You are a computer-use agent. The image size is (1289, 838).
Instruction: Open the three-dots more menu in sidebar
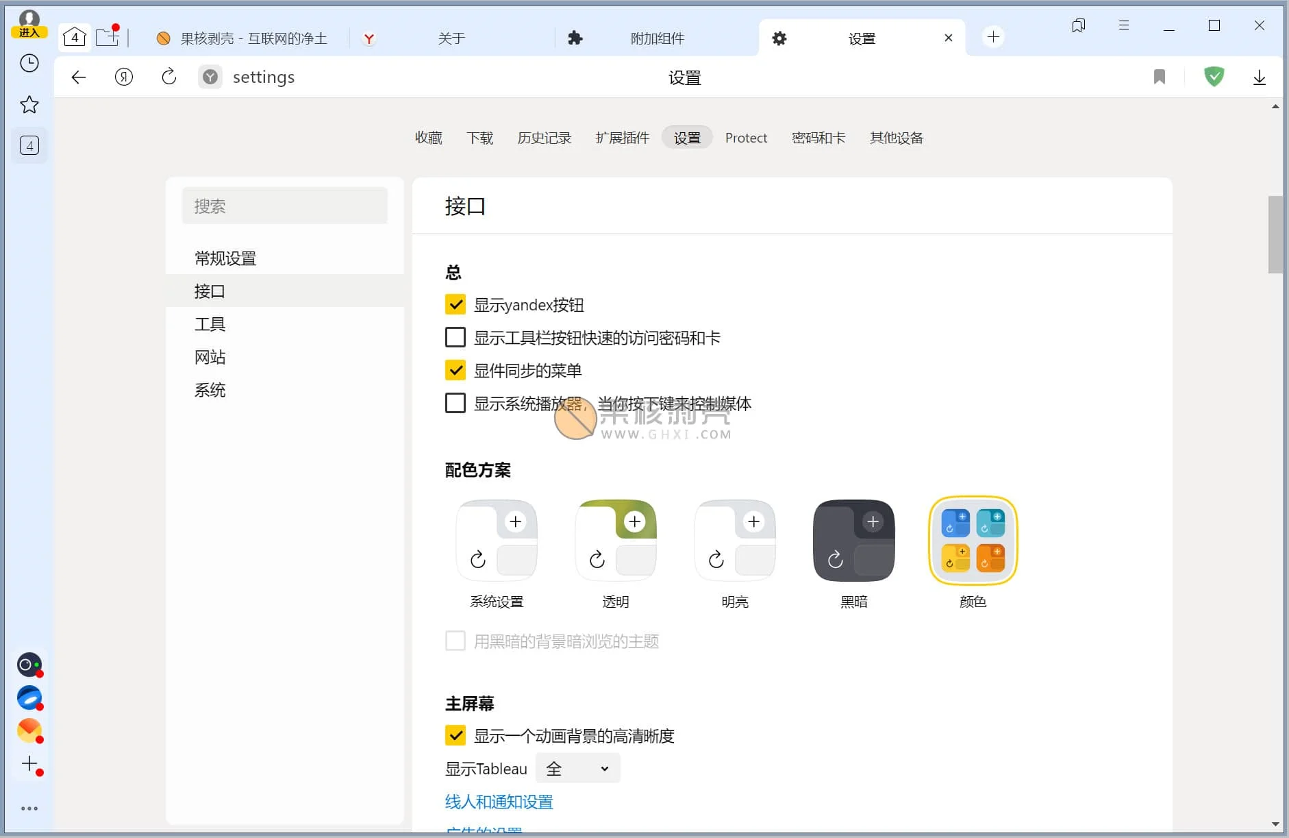[29, 809]
